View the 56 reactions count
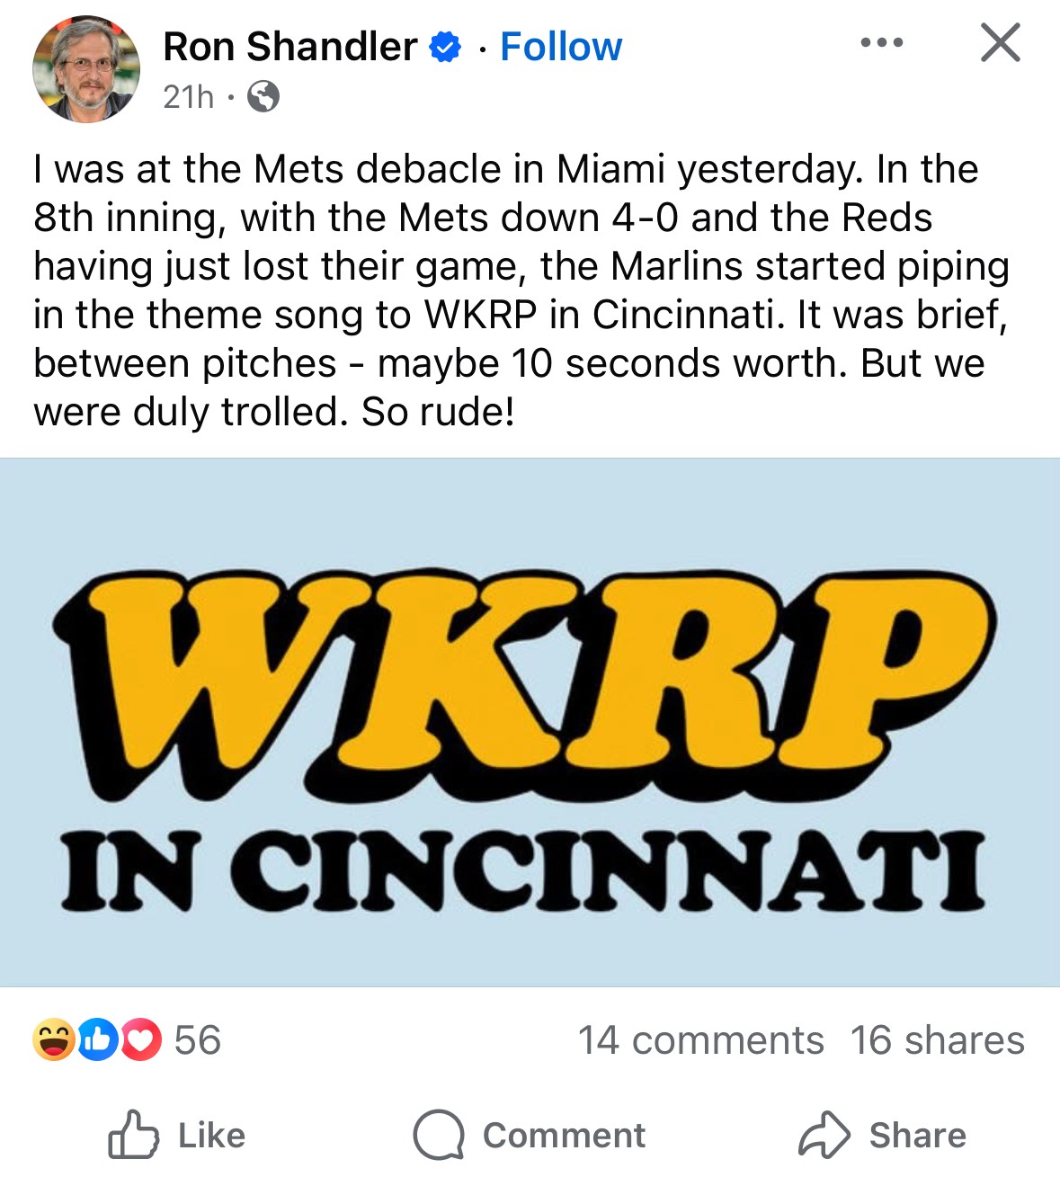 [x=198, y=1040]
